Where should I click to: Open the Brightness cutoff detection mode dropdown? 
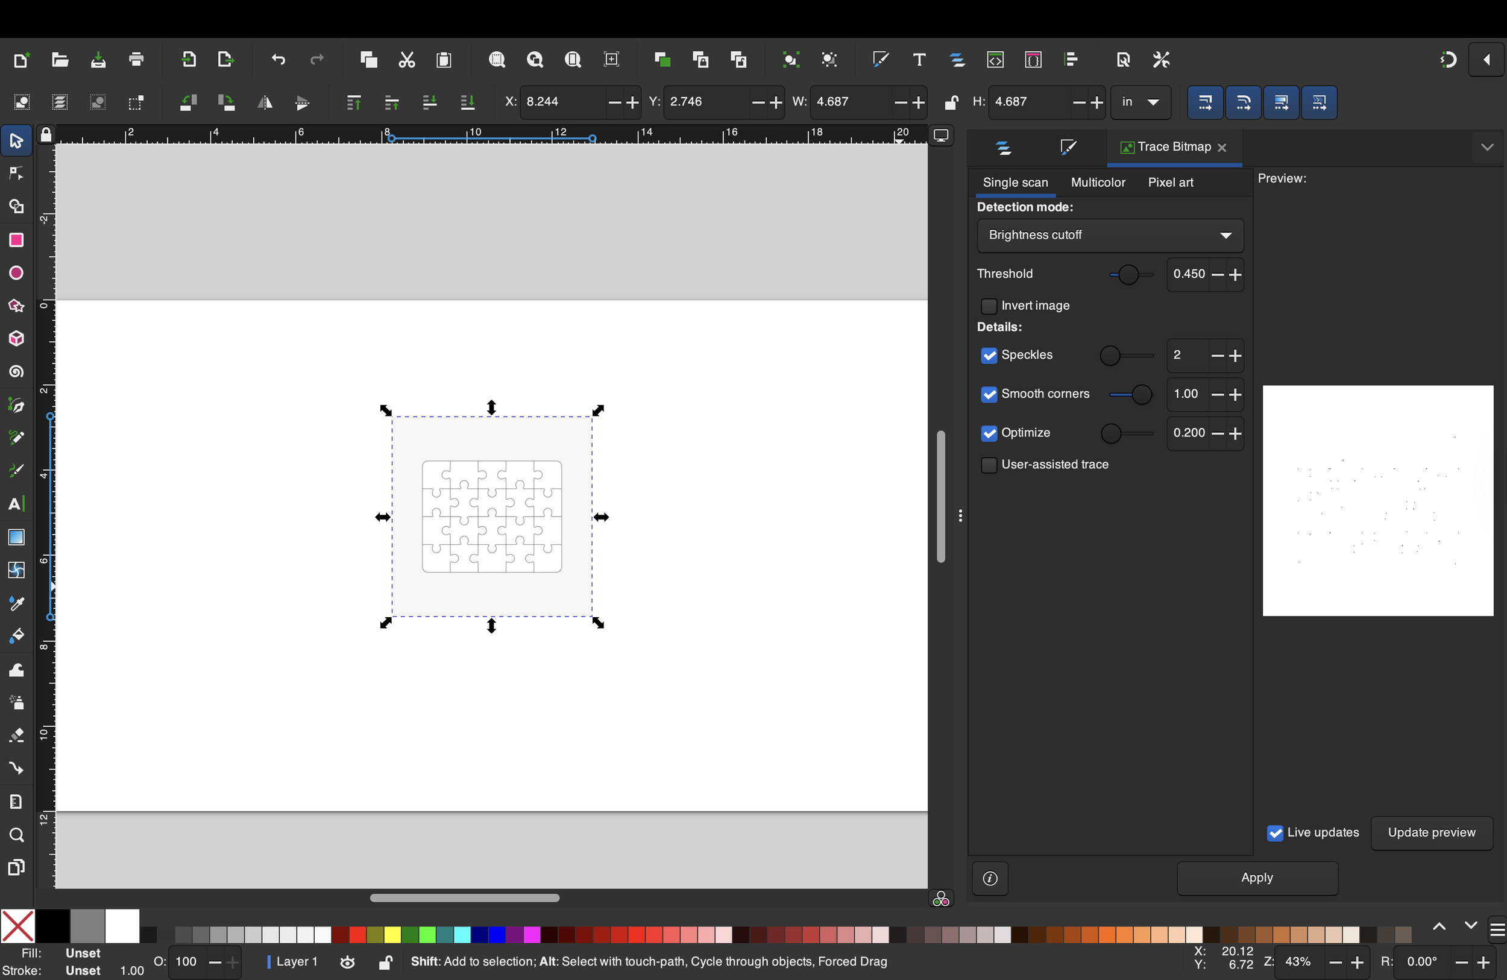1109,235
